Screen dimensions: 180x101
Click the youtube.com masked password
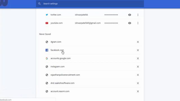coord(111,23)
